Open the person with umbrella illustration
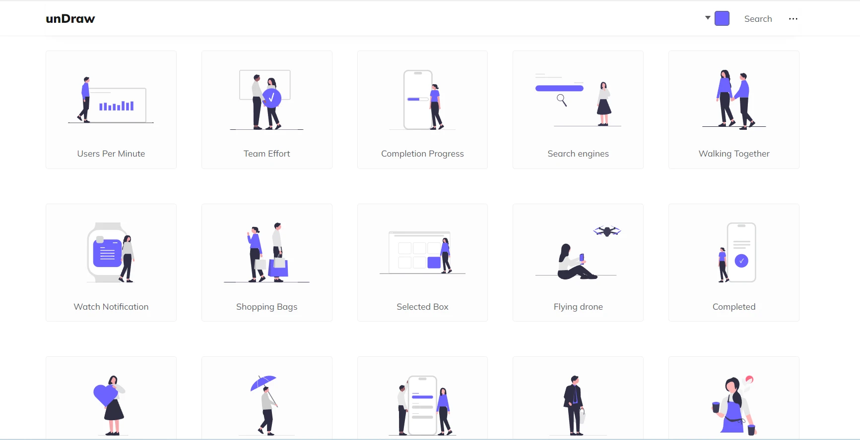Image resolution: width=860 pixels, height=440 pixels. click(267, 398)
